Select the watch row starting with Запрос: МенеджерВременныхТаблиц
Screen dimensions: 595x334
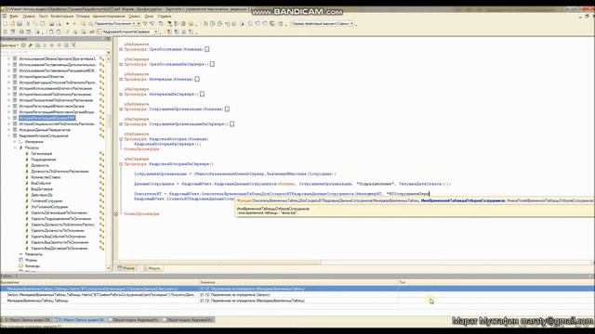tap(297, 295)
